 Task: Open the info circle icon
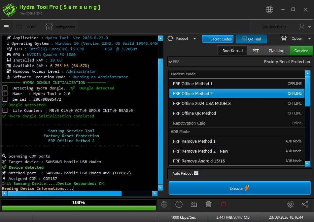click(179, 204)
